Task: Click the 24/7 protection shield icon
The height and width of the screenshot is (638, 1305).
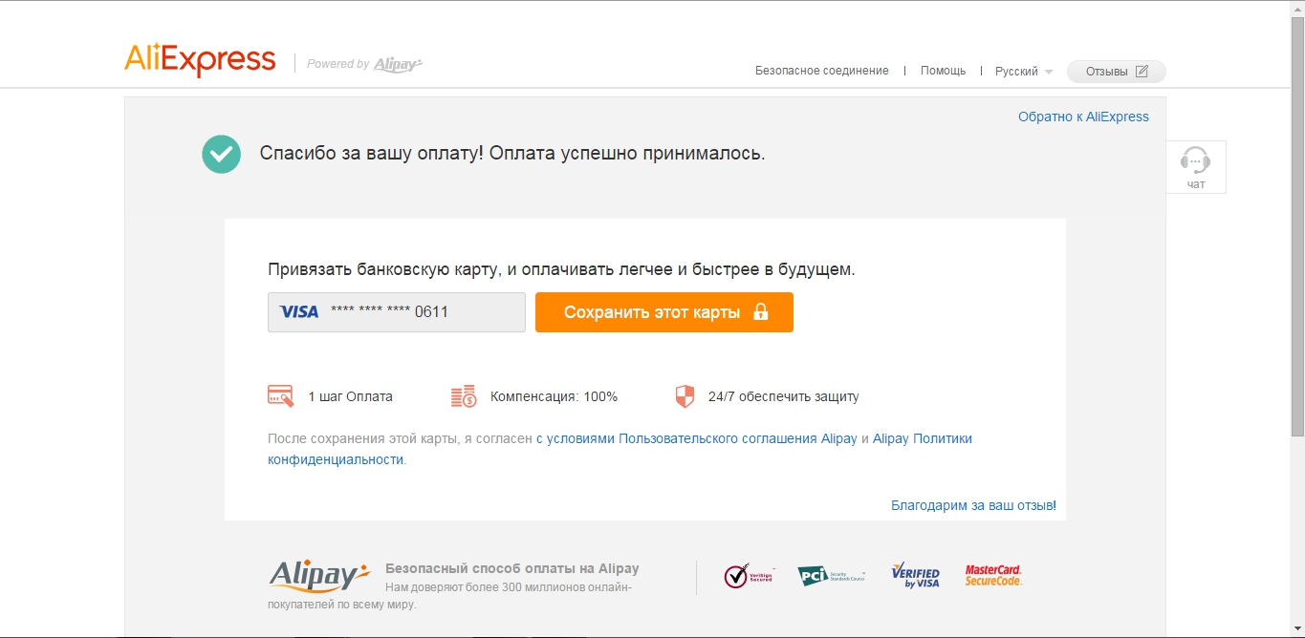Action: point(685,396)
